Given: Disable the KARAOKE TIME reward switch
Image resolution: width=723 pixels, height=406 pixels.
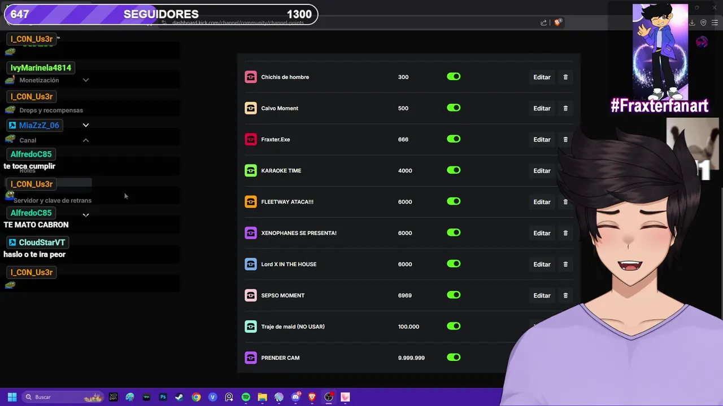Looking at the screenshot, I should (x=454, y=170).
